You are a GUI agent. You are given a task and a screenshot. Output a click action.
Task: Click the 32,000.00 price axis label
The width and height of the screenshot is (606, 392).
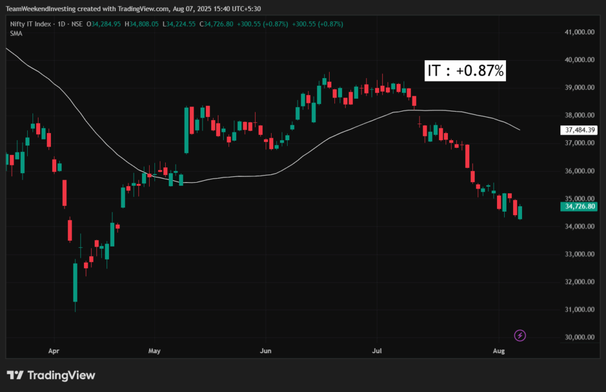pos(579,282)
